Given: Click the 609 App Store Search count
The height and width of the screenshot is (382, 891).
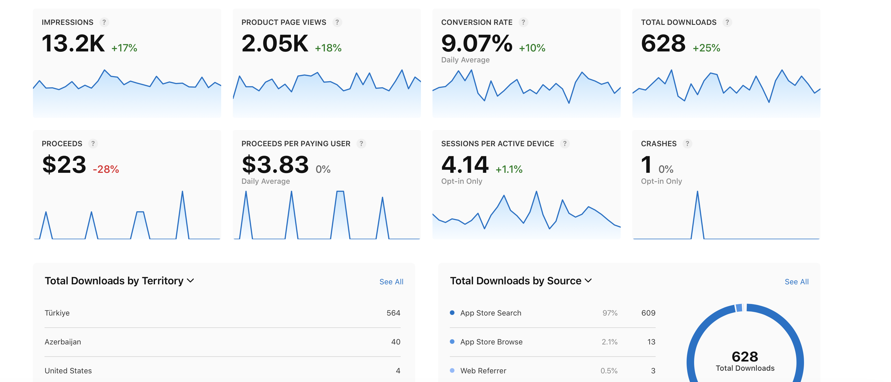Looking at the screenshot, I should click(x=648, y=313).
